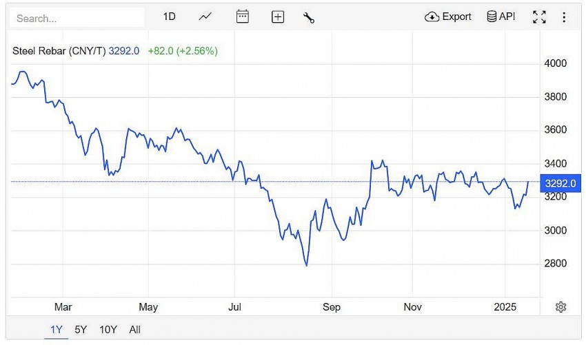Open the 1D interval dropdown
Viewport: 586px width, 345px height.
coord(170,17)
